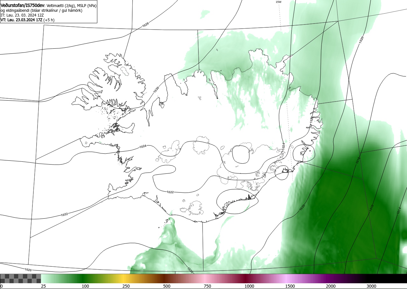Viewport: 407px width, 289px height.
Task: Click the 1014 isobar label
Action: pos(399,211)
